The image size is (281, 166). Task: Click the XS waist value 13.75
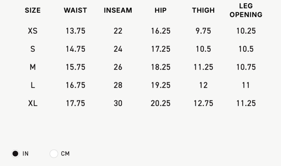[76, 31]
